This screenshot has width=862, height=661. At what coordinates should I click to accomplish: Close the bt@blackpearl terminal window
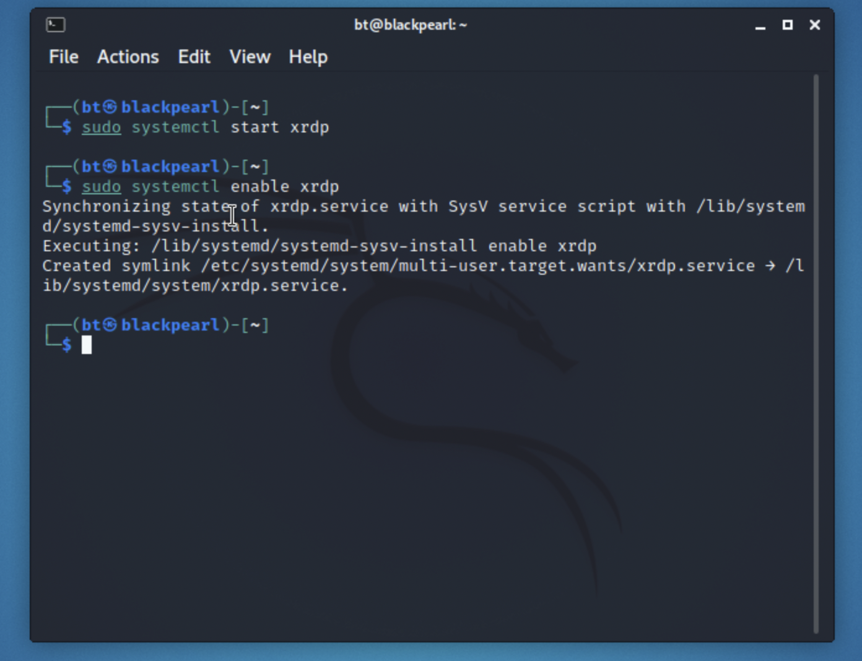click(x=815, y=25)
